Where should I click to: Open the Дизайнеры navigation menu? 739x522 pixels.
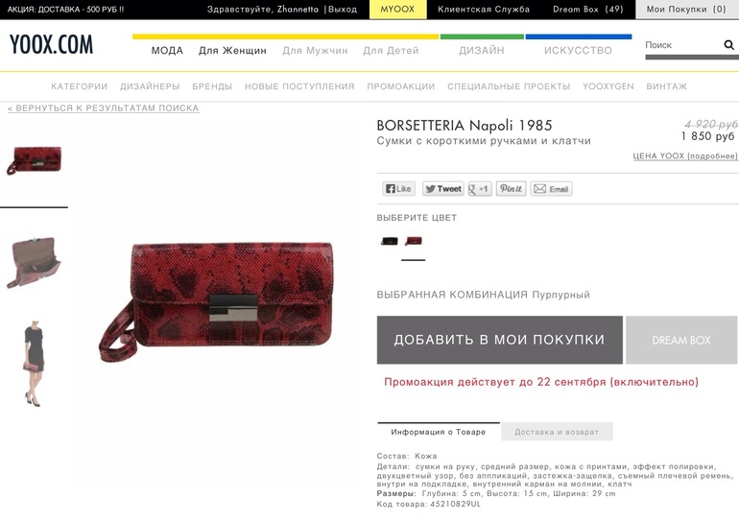[x=150, y=86]
